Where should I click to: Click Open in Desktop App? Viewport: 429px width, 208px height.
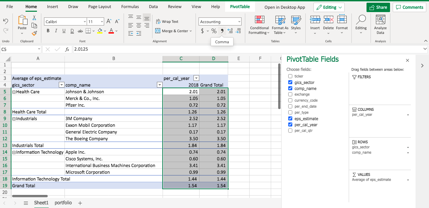point(285,7)
